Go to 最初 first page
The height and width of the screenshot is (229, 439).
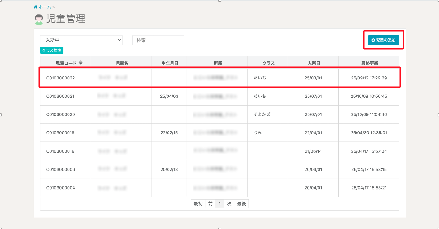[198, 204]
